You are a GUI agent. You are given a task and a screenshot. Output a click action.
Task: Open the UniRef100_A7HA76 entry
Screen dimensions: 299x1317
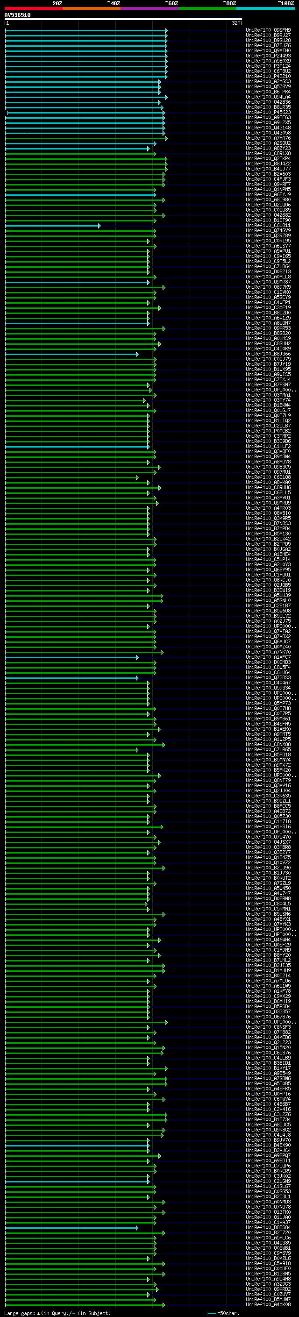(268, 138)
